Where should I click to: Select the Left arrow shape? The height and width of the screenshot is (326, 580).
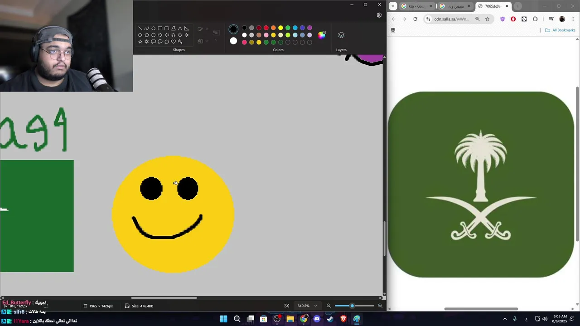[167, 35]
